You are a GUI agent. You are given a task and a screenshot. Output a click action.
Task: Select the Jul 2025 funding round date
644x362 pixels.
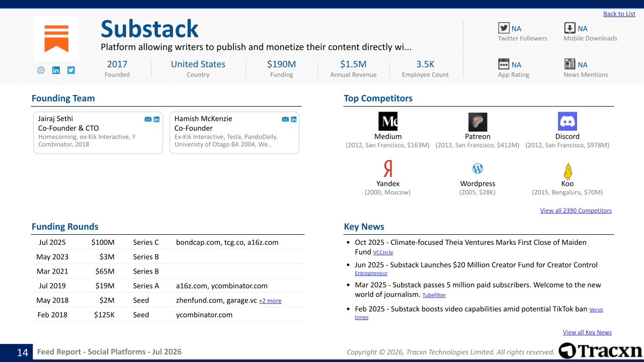pos(52,242)
